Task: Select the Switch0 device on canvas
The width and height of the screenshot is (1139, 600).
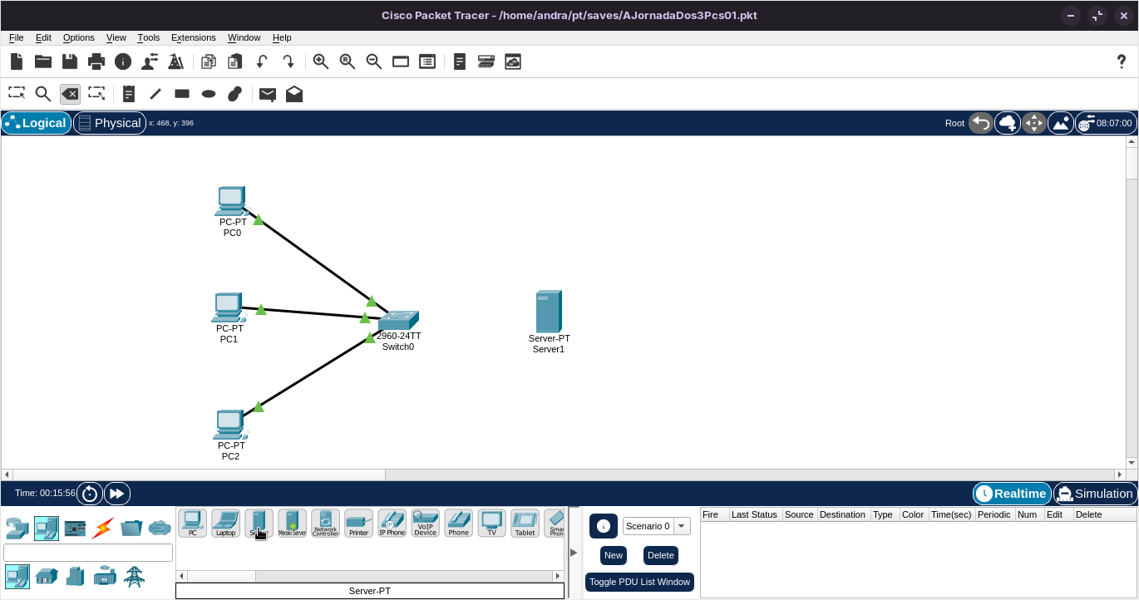Action: coord(399,321)
